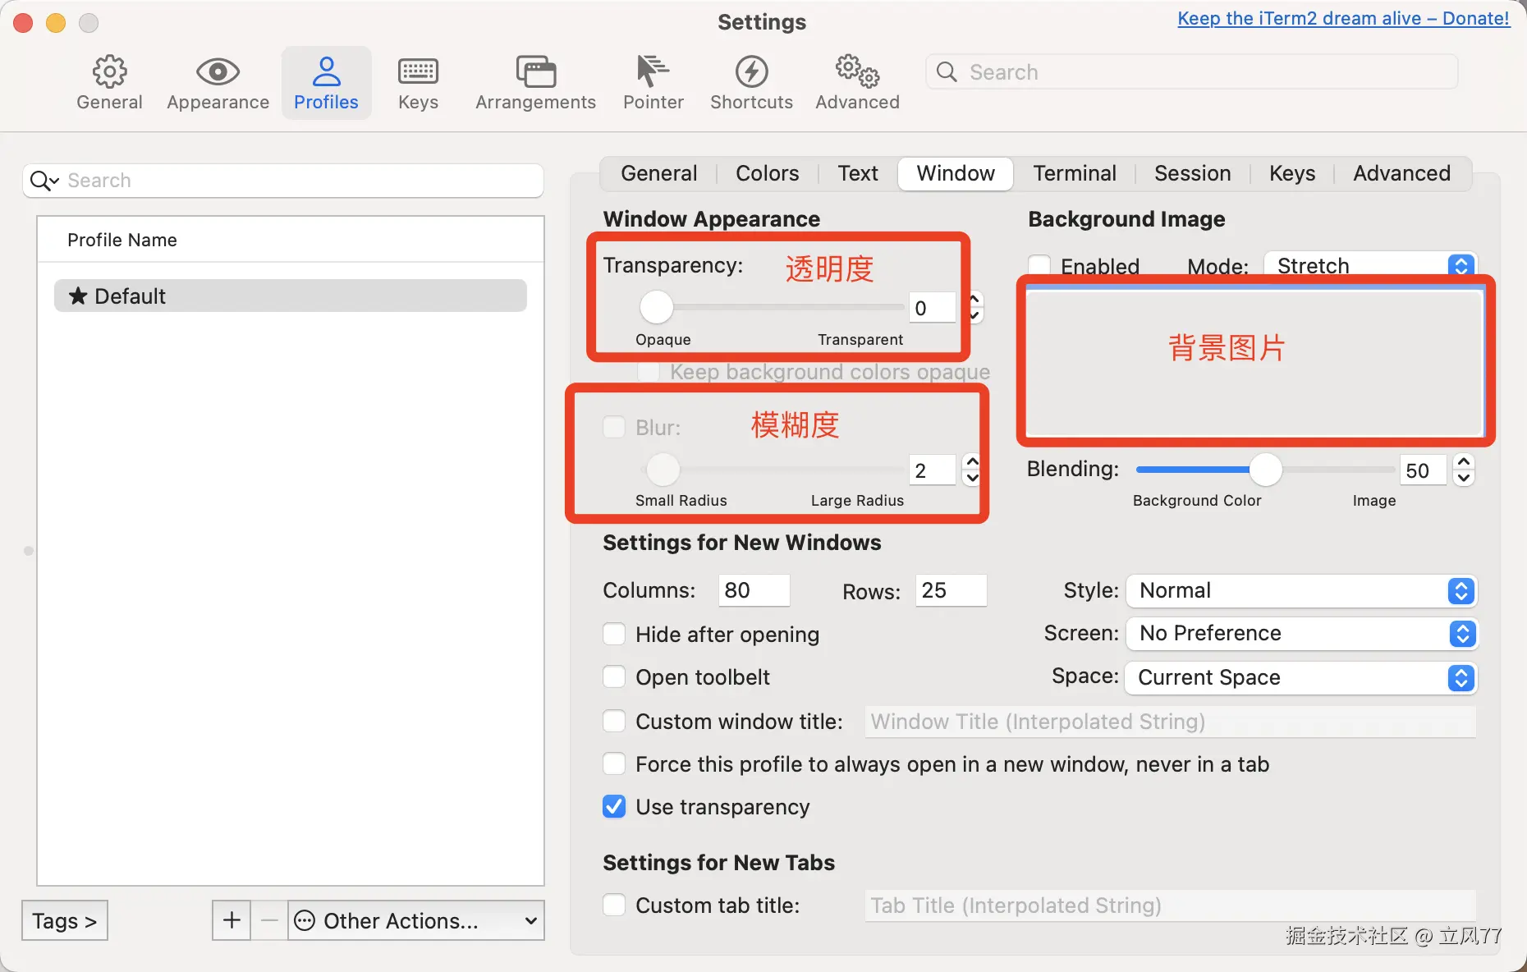Click the background image preview well
Viewport: 1527px width, 972px height.
(x=1254, y=361)
